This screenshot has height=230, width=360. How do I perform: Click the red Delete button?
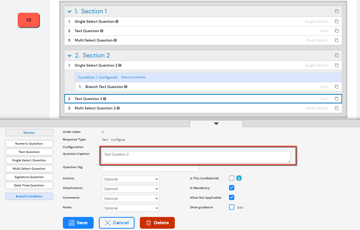click(157, 223)
